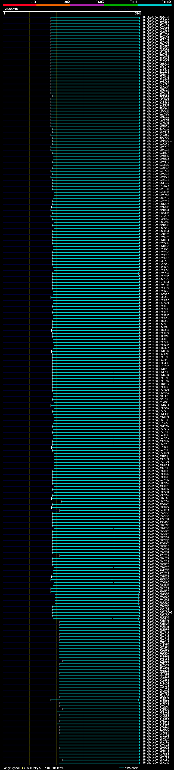Viewport: 174px width, 770px height.
Task: Select hit label UniRef100_B9SWB1
Action: (x=156, y=96)
